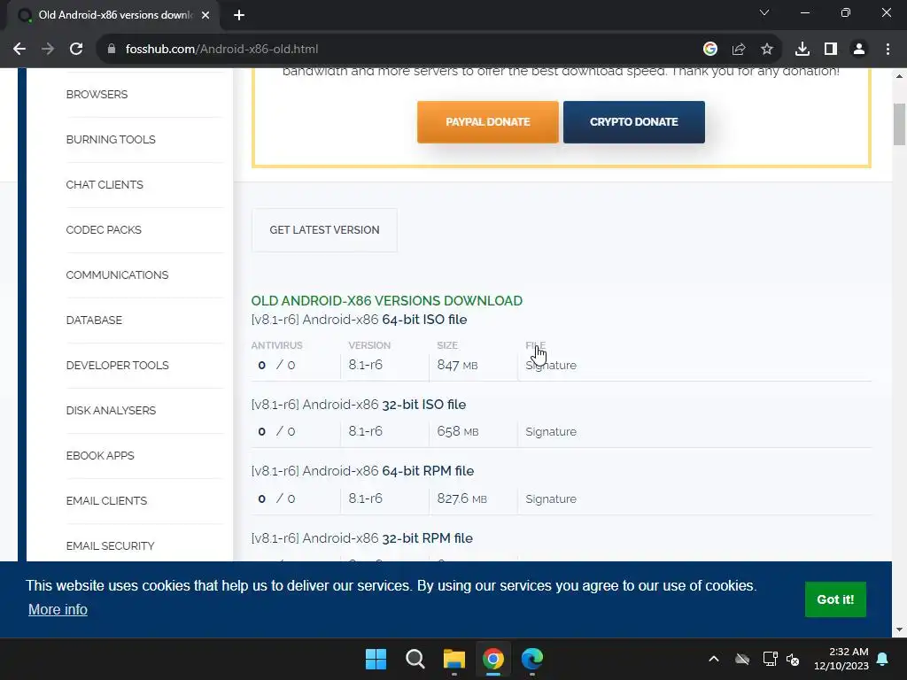This screenshot has width=907, height=680.
Task: Open notifications bell in taskbar
Action: [x=883, y=659]
